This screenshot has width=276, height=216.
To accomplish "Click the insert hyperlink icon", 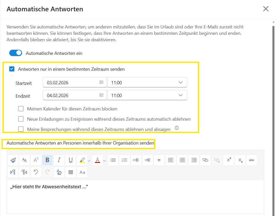I will coord(205,160).
